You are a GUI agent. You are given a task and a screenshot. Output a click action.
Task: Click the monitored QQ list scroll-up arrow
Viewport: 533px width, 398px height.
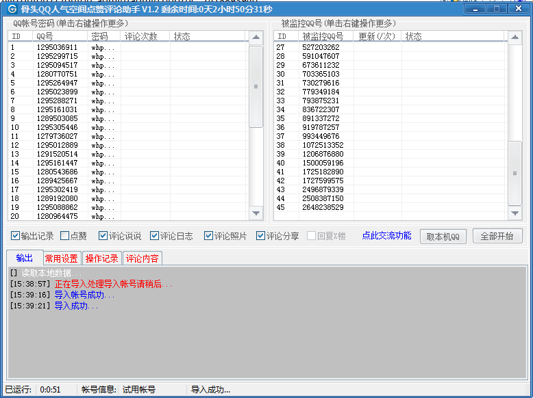(x=515, y=38)
